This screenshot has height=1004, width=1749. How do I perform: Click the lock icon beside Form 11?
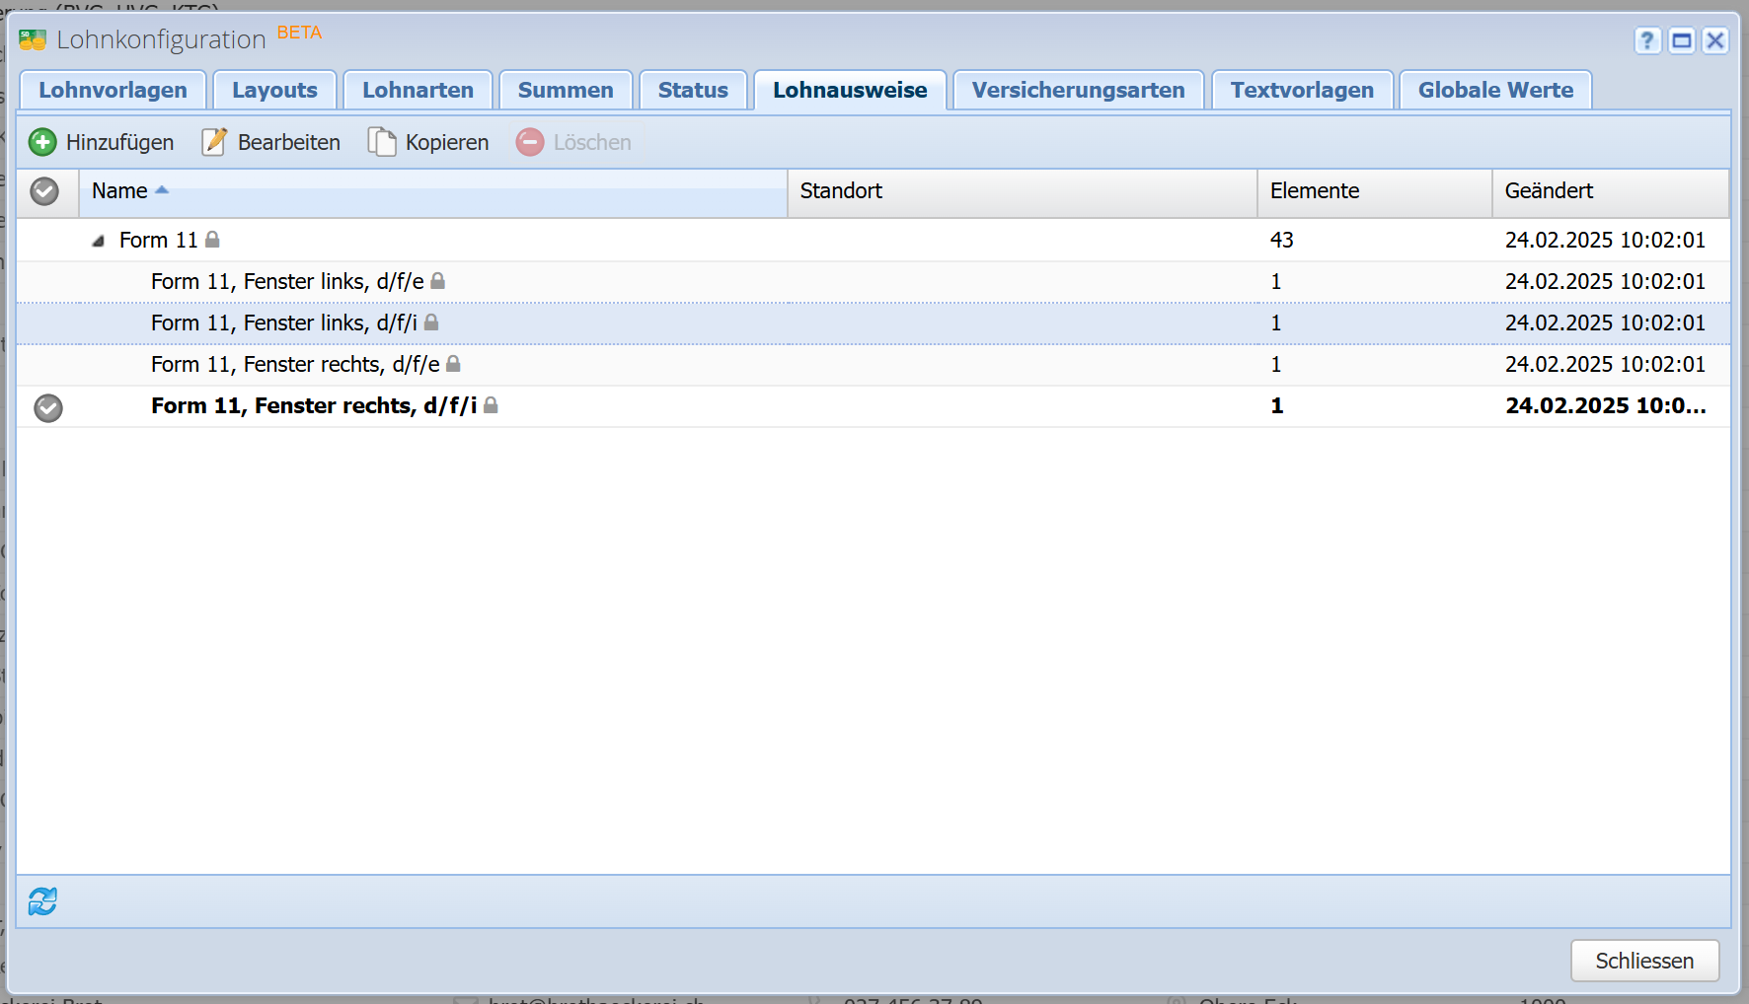coord(212,240)
